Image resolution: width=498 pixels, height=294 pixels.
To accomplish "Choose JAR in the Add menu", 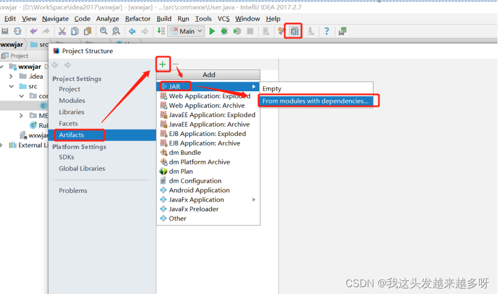I will 208,86.
